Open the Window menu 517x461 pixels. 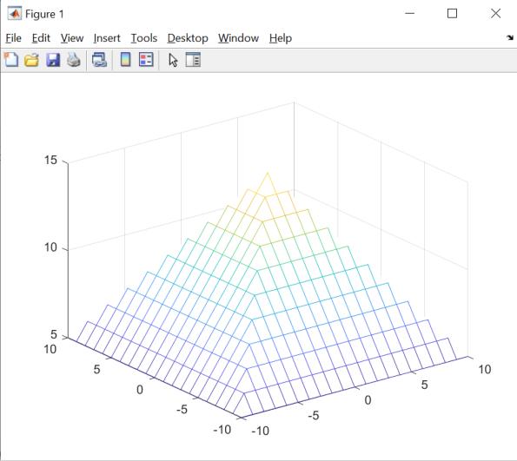point(238,38)
